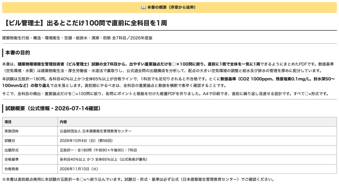
Task: Click the paragraph starting 本試験は五肢択一180問
Action: pos(169,82)
